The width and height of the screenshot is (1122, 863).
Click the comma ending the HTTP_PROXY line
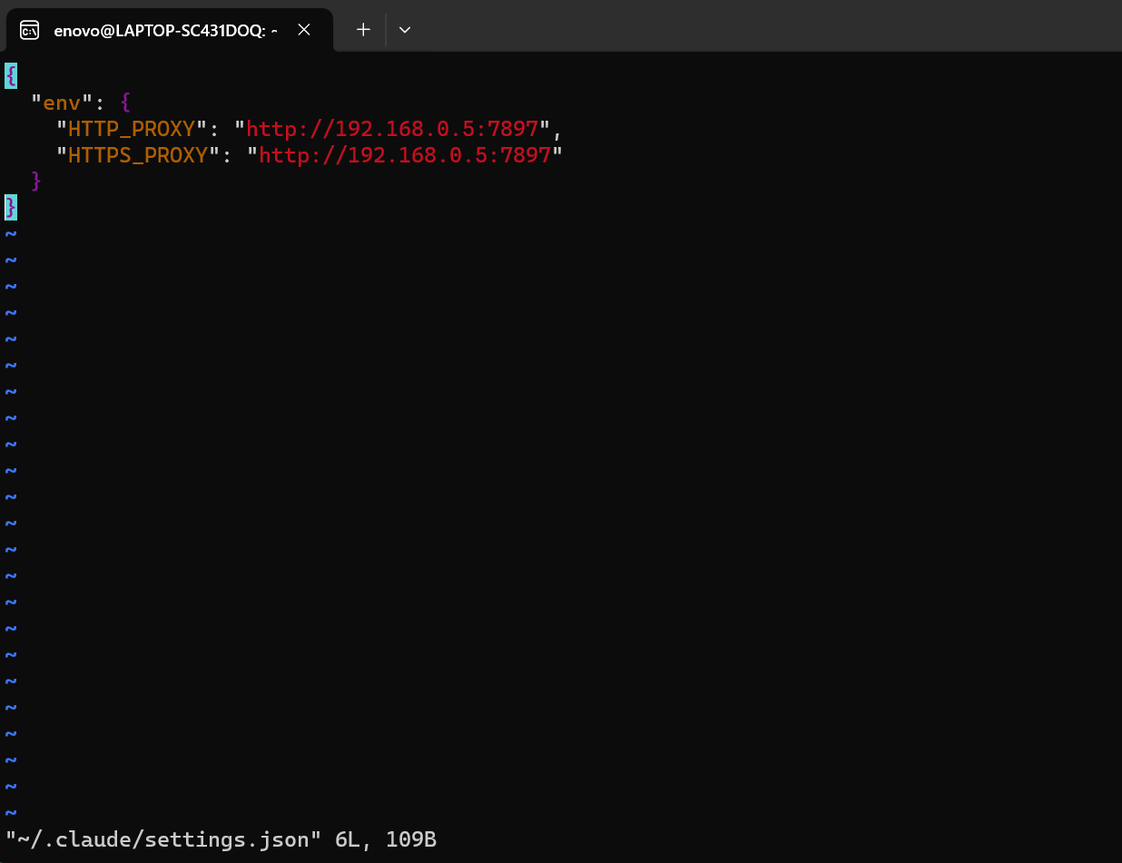coord(557,129)
